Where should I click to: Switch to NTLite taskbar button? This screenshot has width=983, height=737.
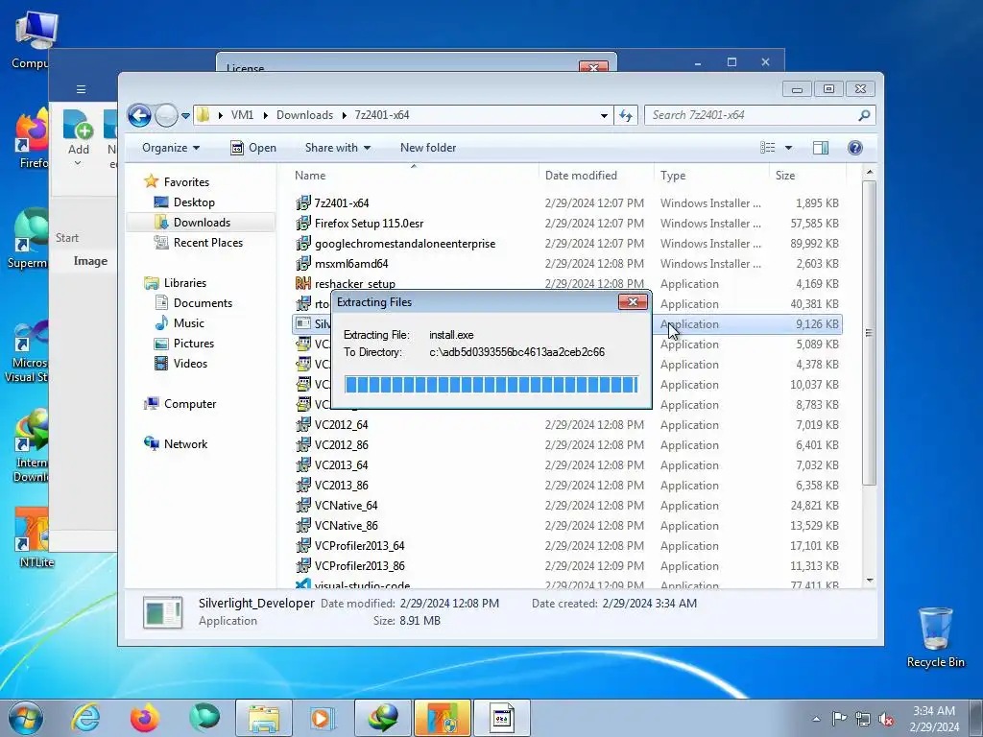442,718
